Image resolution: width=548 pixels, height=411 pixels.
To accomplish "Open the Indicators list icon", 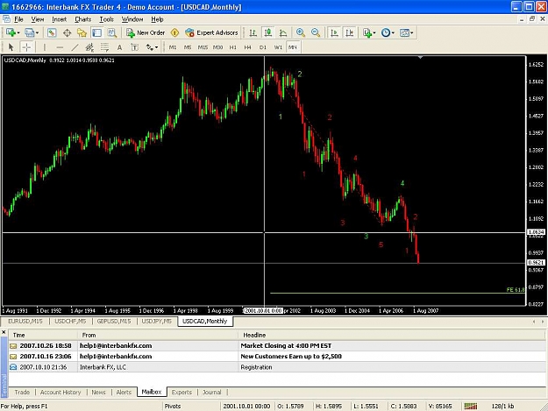I will tap(367, 32).
